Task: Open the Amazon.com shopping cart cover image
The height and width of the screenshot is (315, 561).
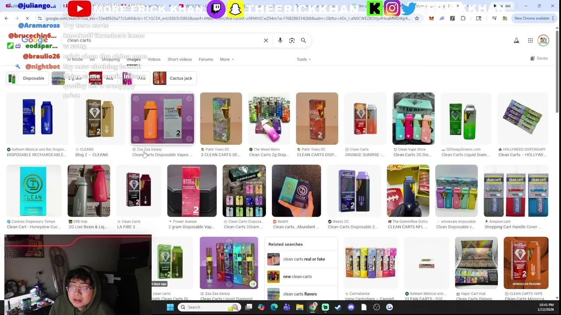Action: (x=516, y=191)
